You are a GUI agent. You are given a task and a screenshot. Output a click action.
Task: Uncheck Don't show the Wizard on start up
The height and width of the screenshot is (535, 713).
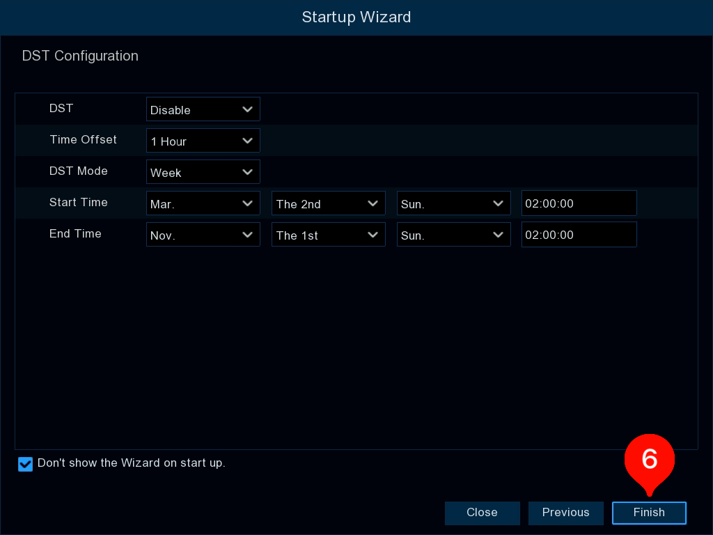[x=26, y=464]
